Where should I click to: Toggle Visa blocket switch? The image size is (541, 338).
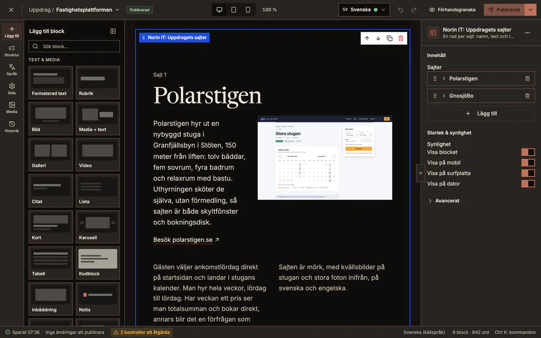coord(528,152)
